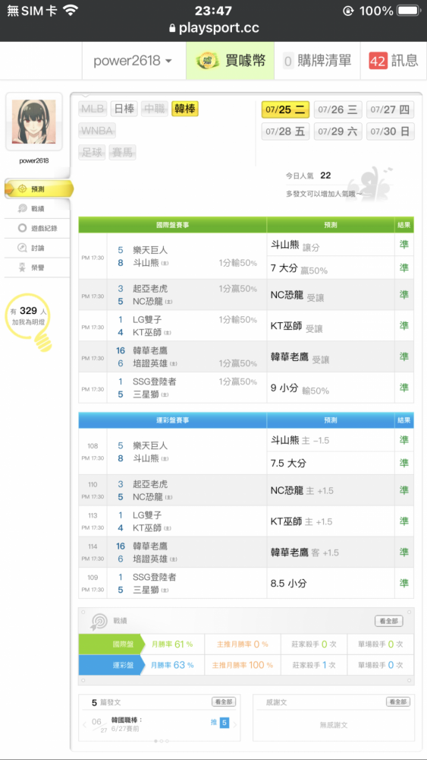Click the lightbulb 加我為明燈 icon
This screenshot has height=760, width=427.
tap(29, 322)
